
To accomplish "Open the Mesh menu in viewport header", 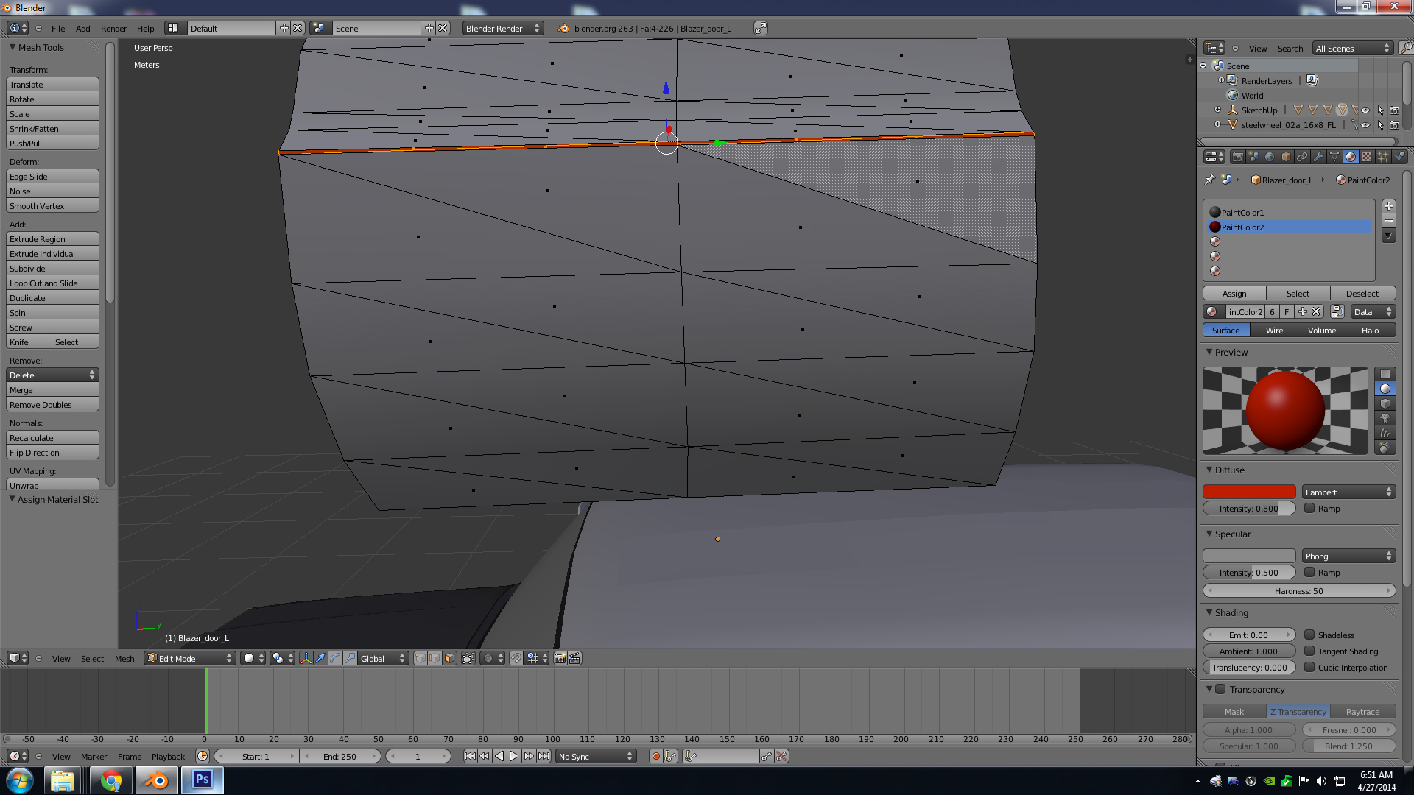I will [x=124, y=658].
